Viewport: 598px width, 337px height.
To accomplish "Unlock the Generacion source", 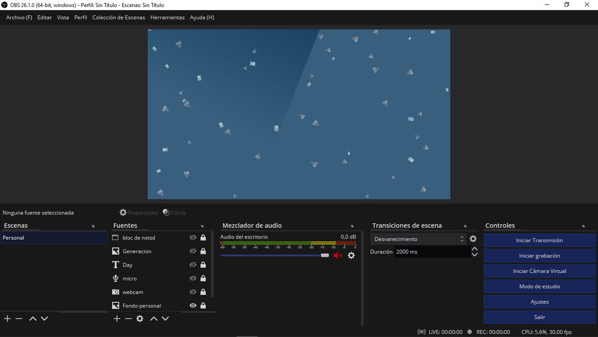I will (203, 251).
